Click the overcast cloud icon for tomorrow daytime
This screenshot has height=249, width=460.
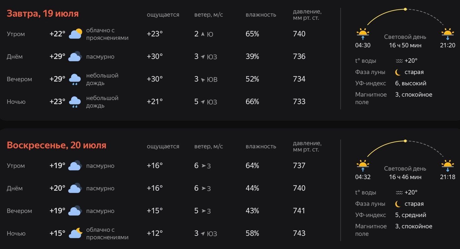(x=75, y=56)
